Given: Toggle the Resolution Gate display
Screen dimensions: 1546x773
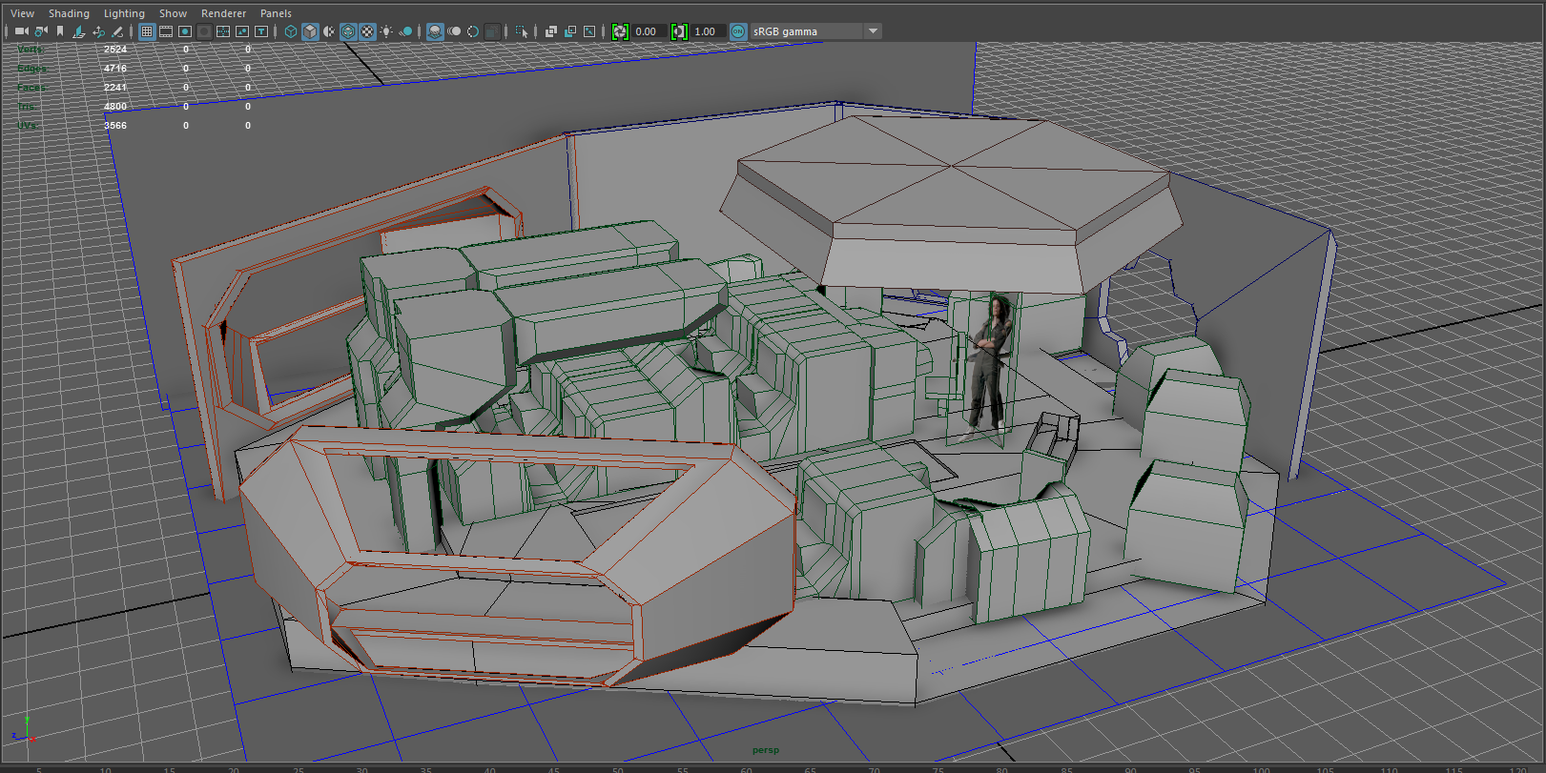Looking at the screenshot, I should coord(185,31).
